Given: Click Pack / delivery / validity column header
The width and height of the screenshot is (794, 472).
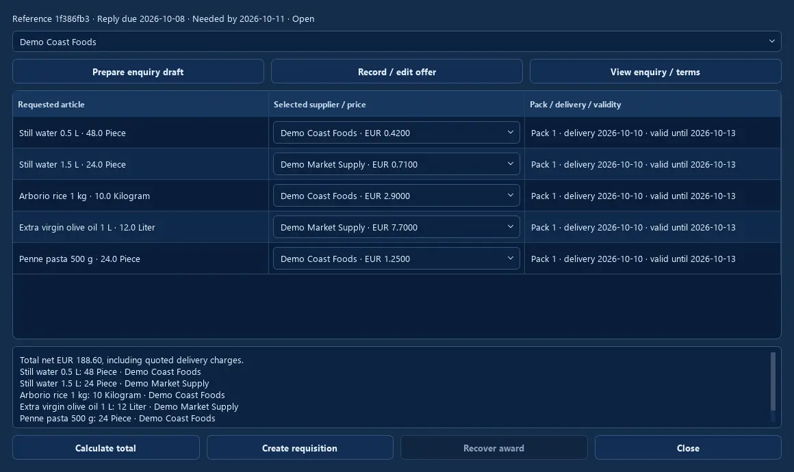Looking at the screenshot, I should click(653, 104).
